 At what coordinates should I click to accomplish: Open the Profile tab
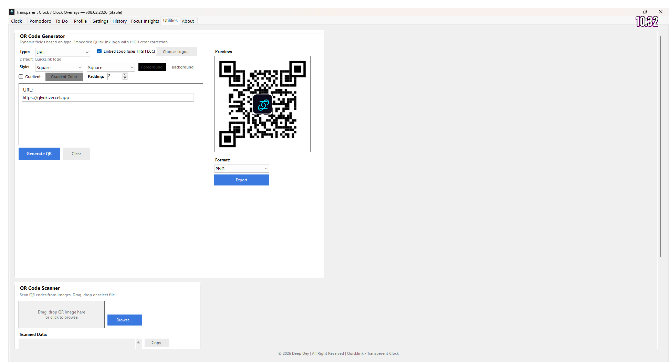(x=80, y=21)
